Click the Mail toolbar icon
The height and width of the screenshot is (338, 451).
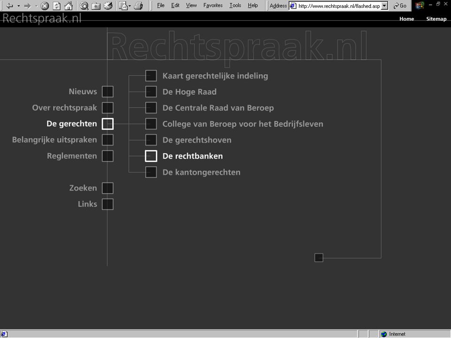pyautogui.click(x=123, y=6)
